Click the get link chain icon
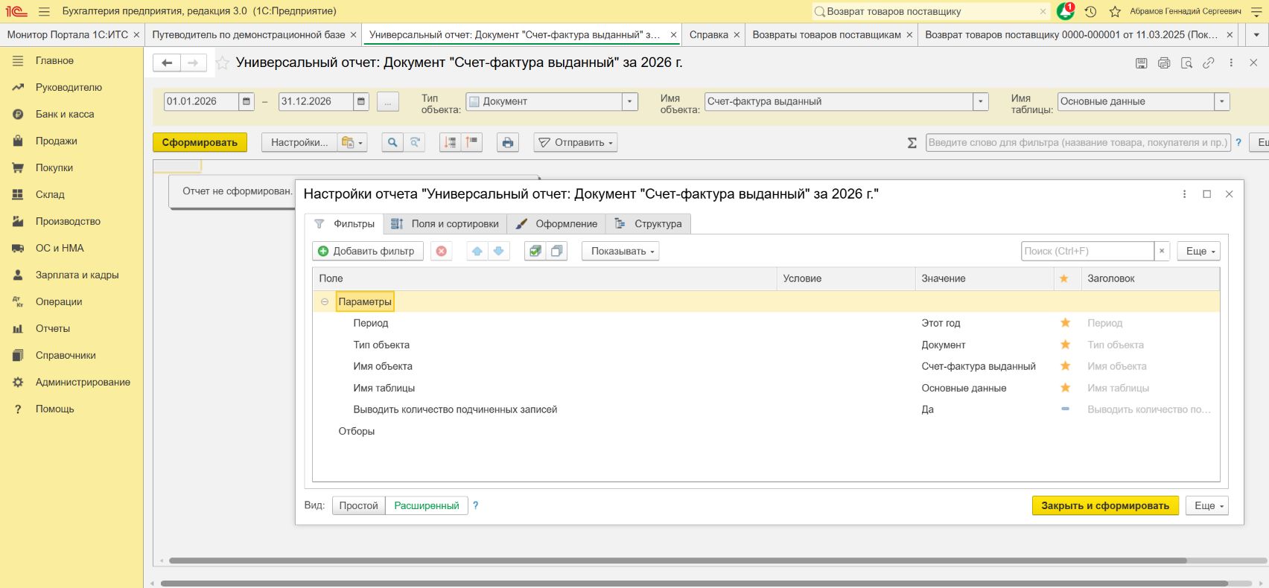 [1209, 63]
